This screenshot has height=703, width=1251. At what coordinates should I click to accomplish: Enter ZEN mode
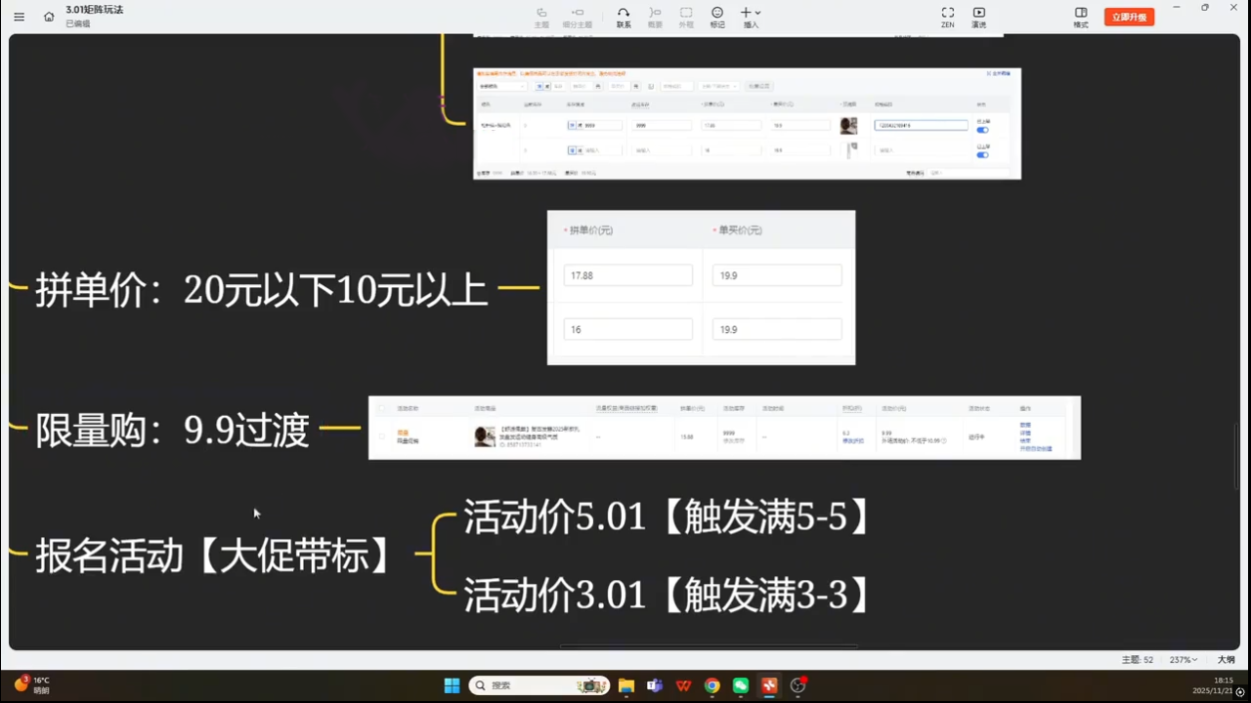pos(947,17)
